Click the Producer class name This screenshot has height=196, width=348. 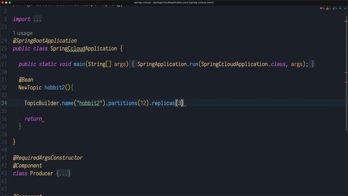click(x=41, y=173)
